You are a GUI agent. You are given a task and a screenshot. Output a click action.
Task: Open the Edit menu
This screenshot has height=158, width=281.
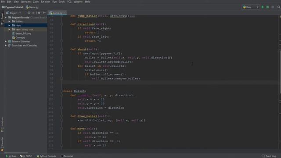pyautogui.click(x=9, y=2)
